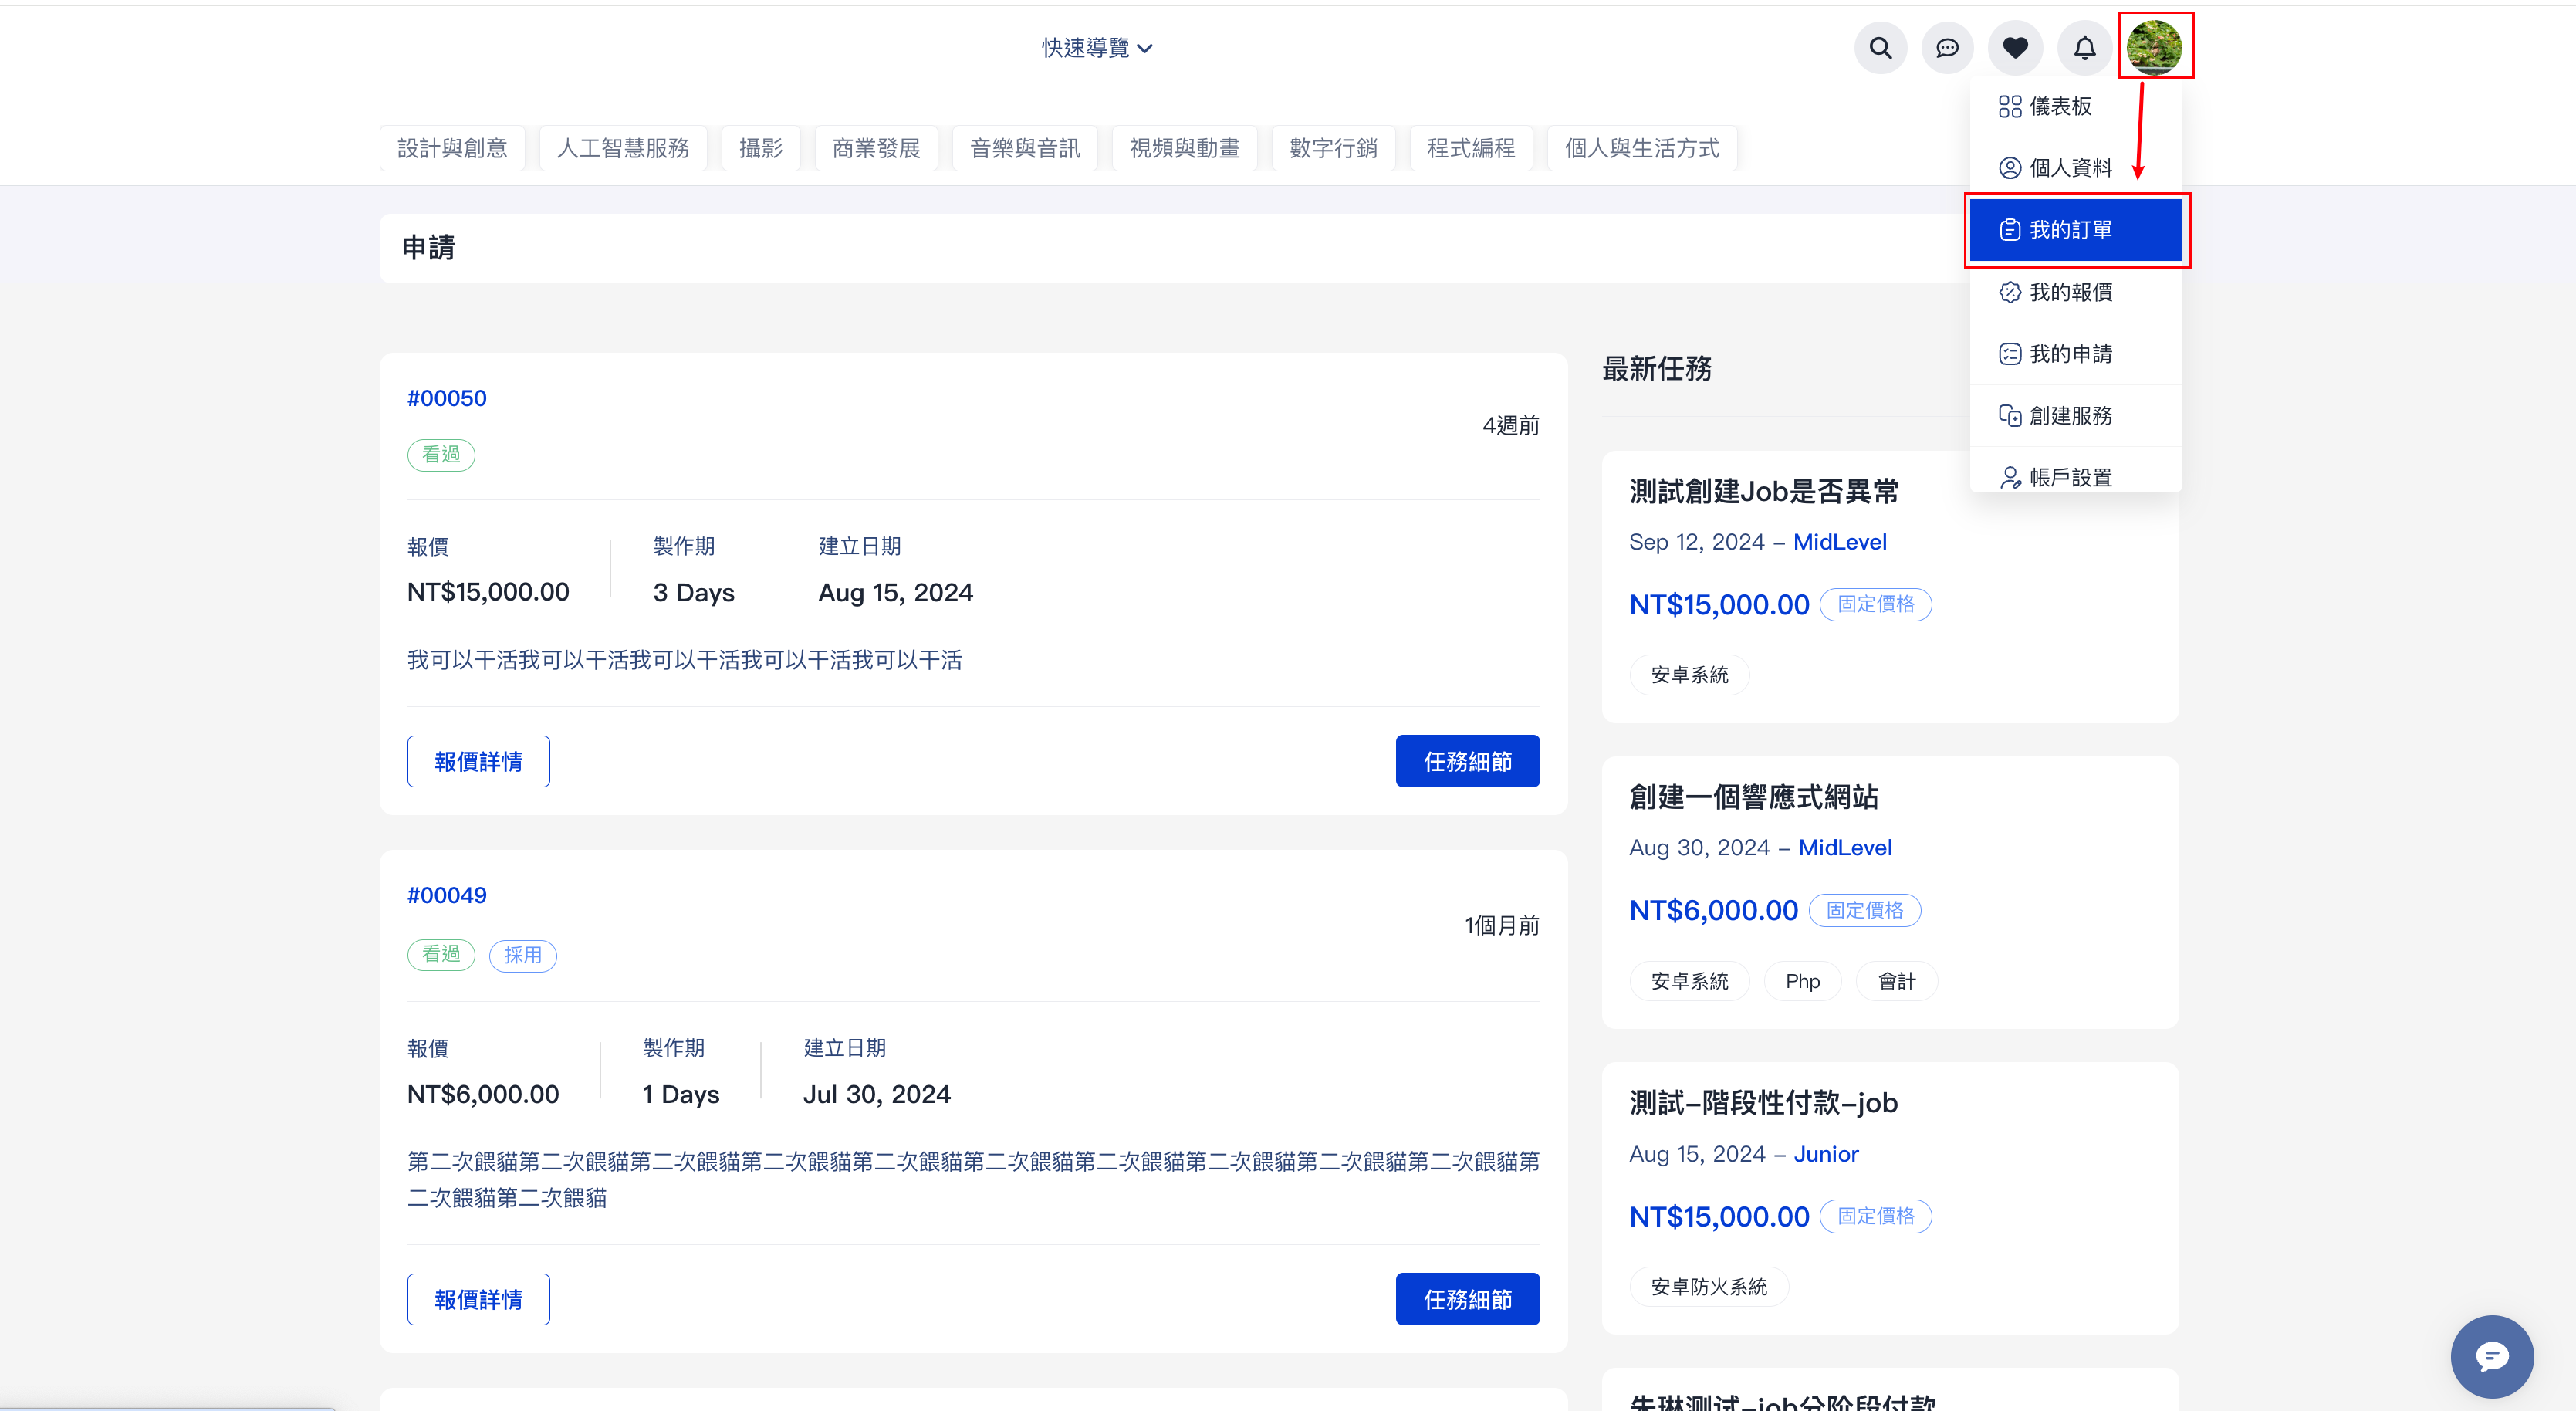Select the 人工智慧服務 category tab
Screen dimensions: 2576x1411
[x=622, y=149]
